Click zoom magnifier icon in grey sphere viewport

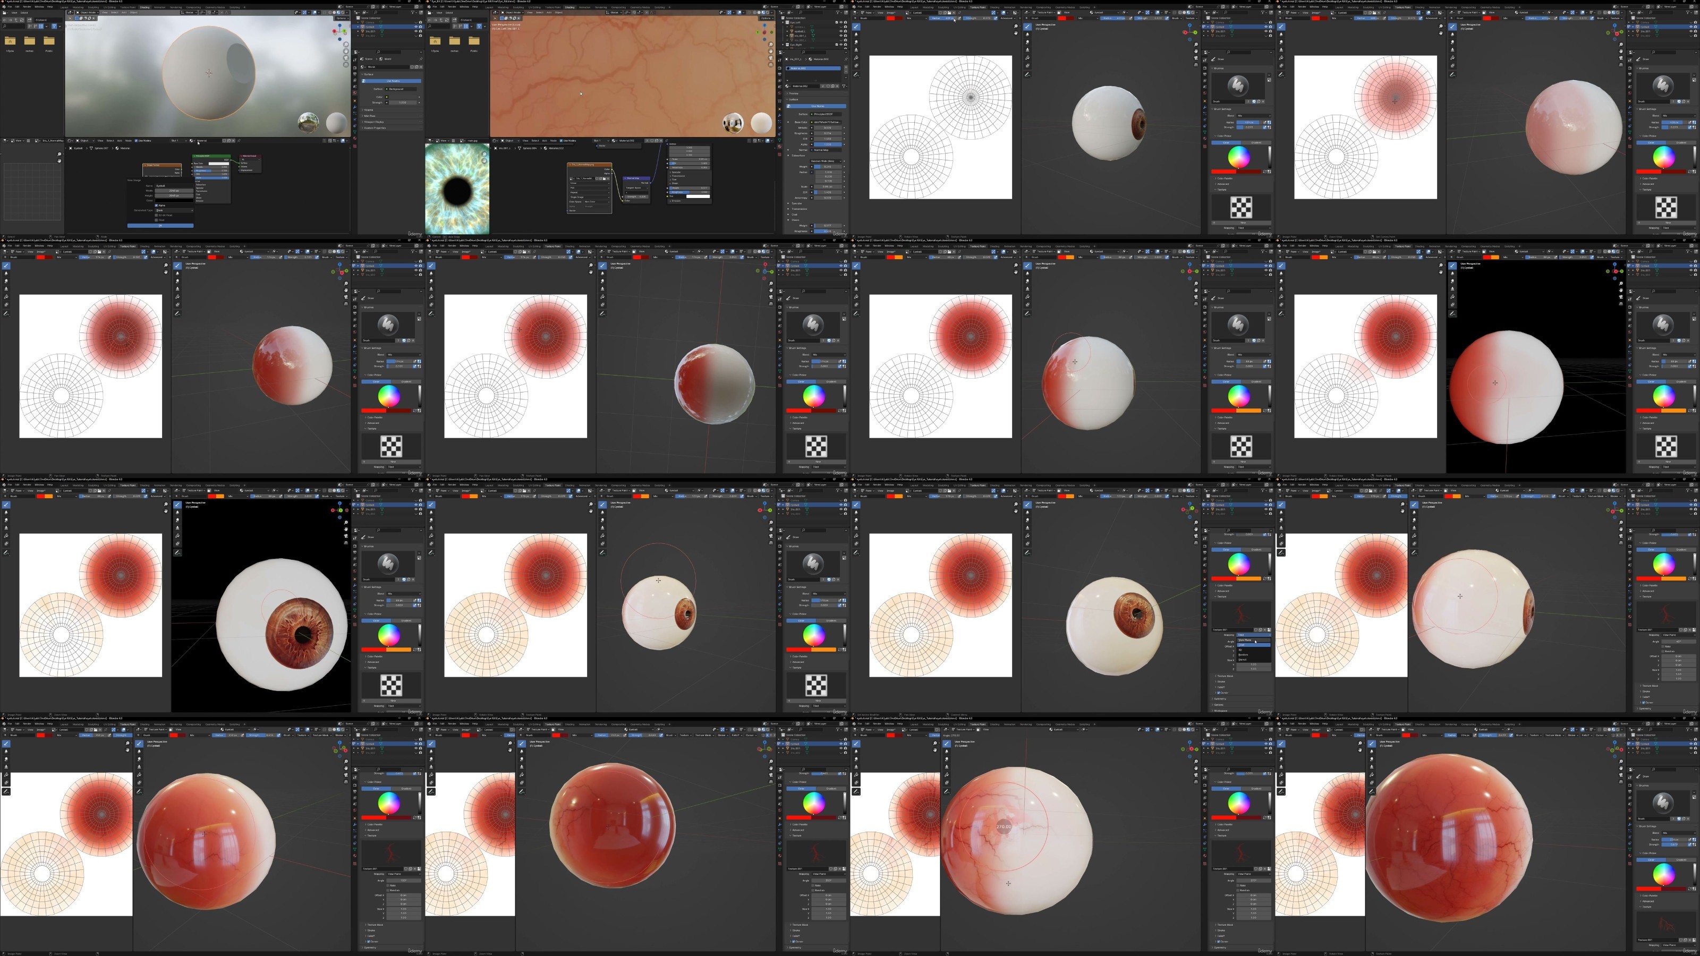point(346,44)
